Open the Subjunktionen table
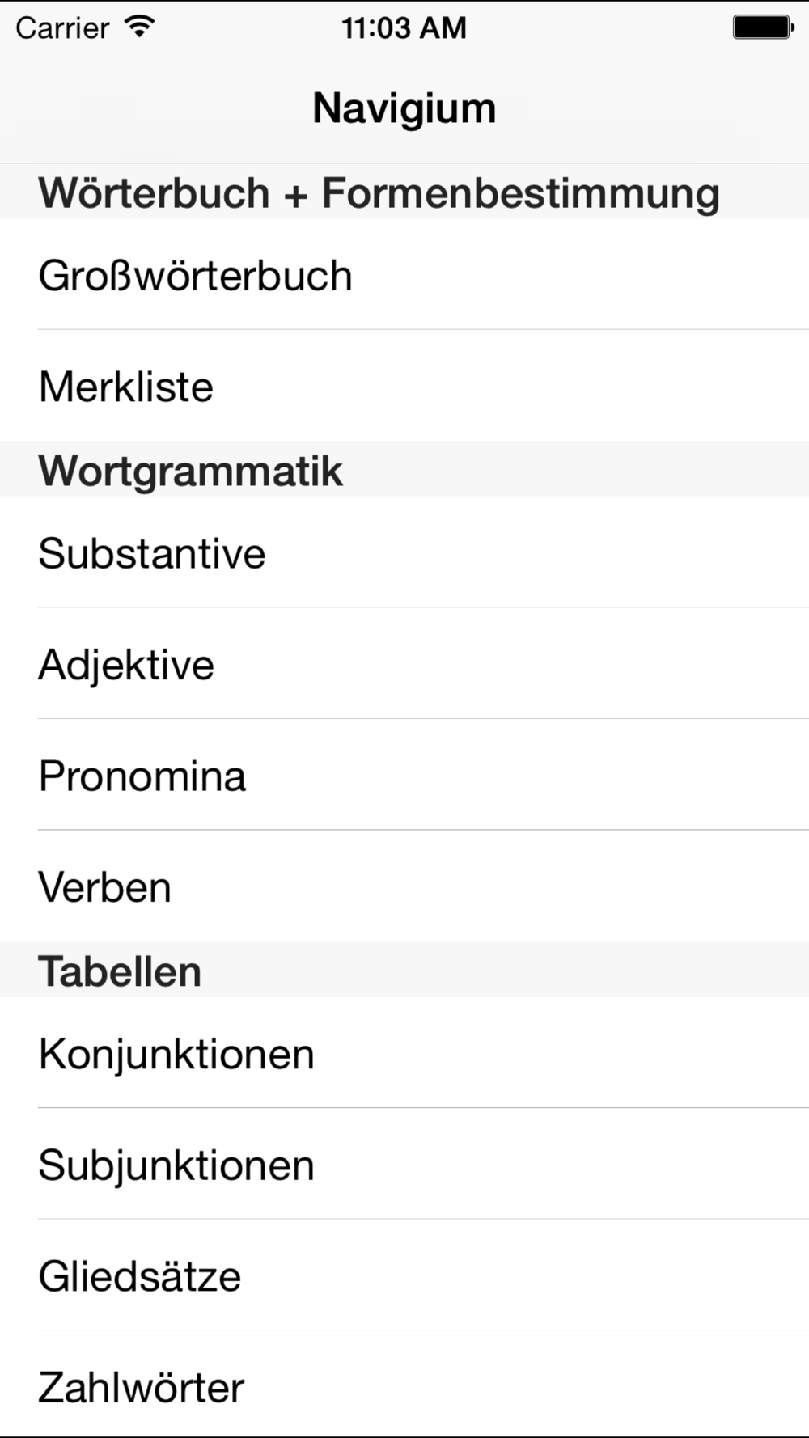 click(x=404, y=1165)
